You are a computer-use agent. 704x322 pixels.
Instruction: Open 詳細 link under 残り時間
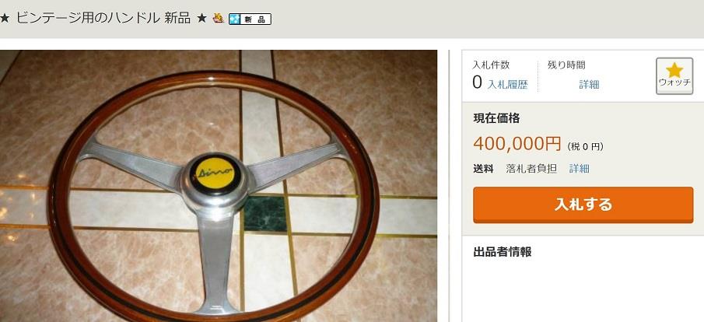click(589, 85)
